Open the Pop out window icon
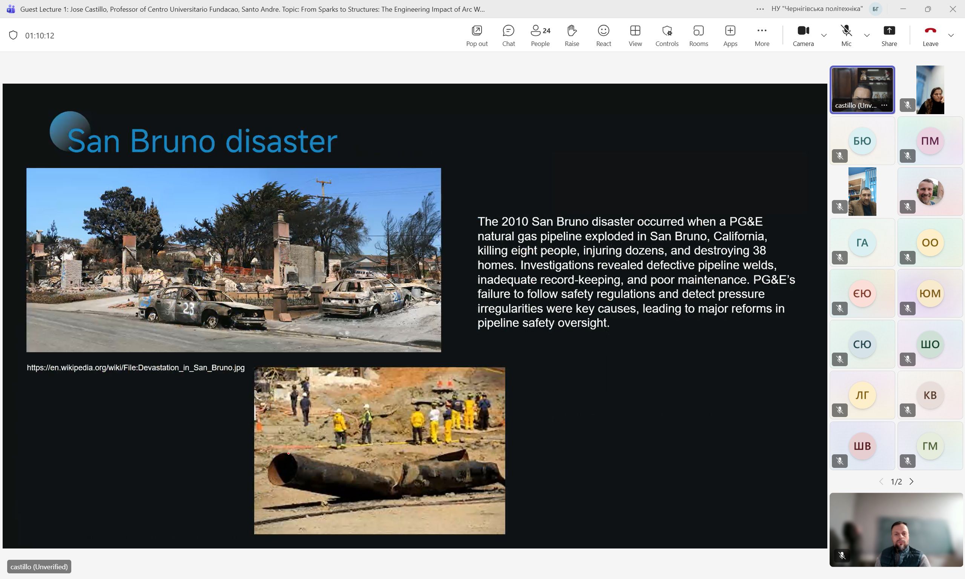The width and height of the screenshot is (965, 579). [476, 35]
